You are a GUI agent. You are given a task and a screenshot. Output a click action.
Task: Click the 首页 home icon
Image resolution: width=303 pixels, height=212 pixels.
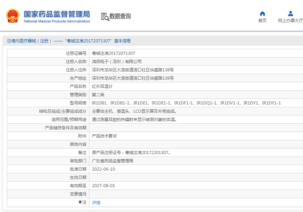coord(262,13)
